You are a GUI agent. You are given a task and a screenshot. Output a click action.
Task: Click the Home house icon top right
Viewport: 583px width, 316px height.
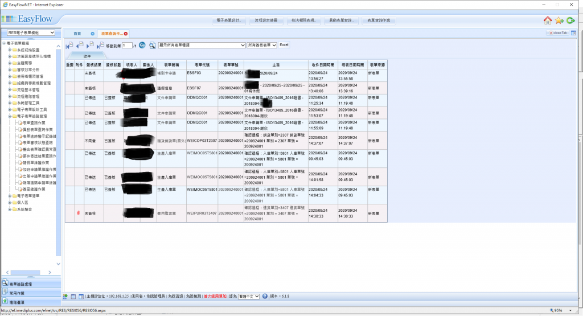pyautogui.click(x=548, y=20)
